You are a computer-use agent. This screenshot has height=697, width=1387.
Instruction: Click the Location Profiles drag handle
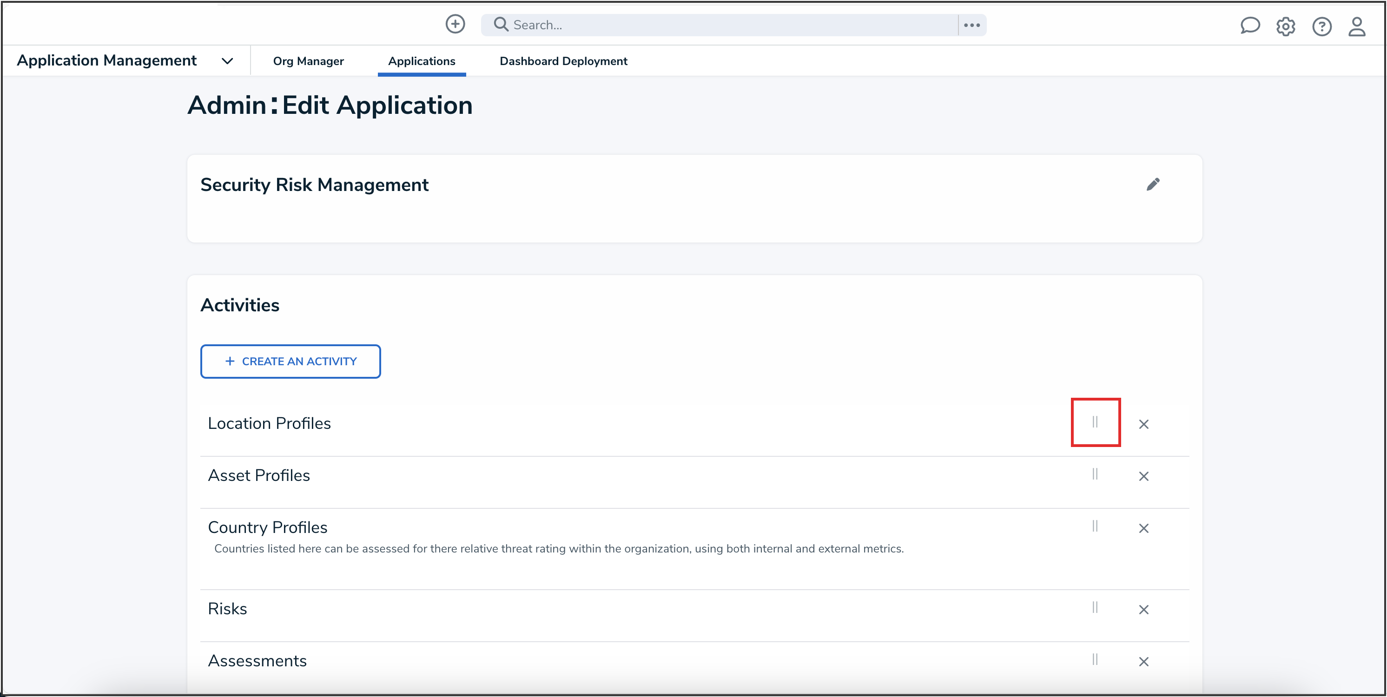pos(1095,422)
